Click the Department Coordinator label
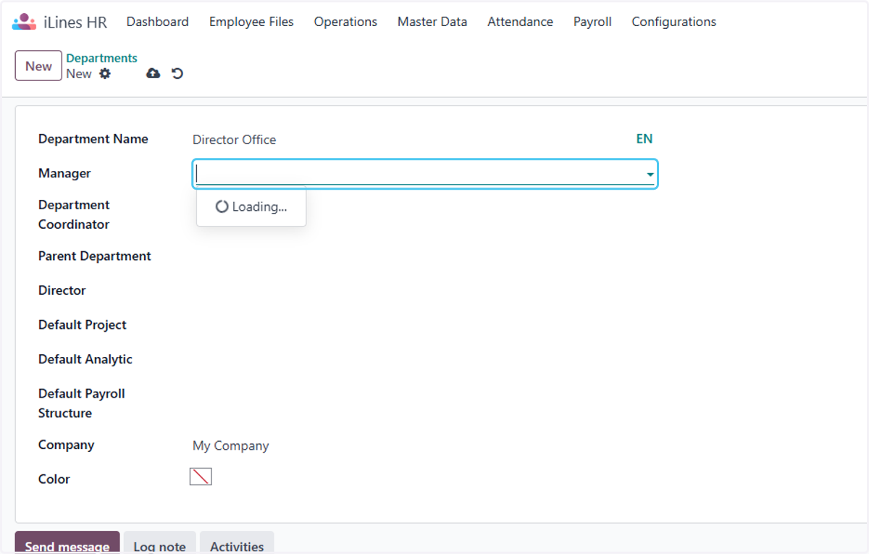Screen dimensions: 869x554 pos(74,214)
